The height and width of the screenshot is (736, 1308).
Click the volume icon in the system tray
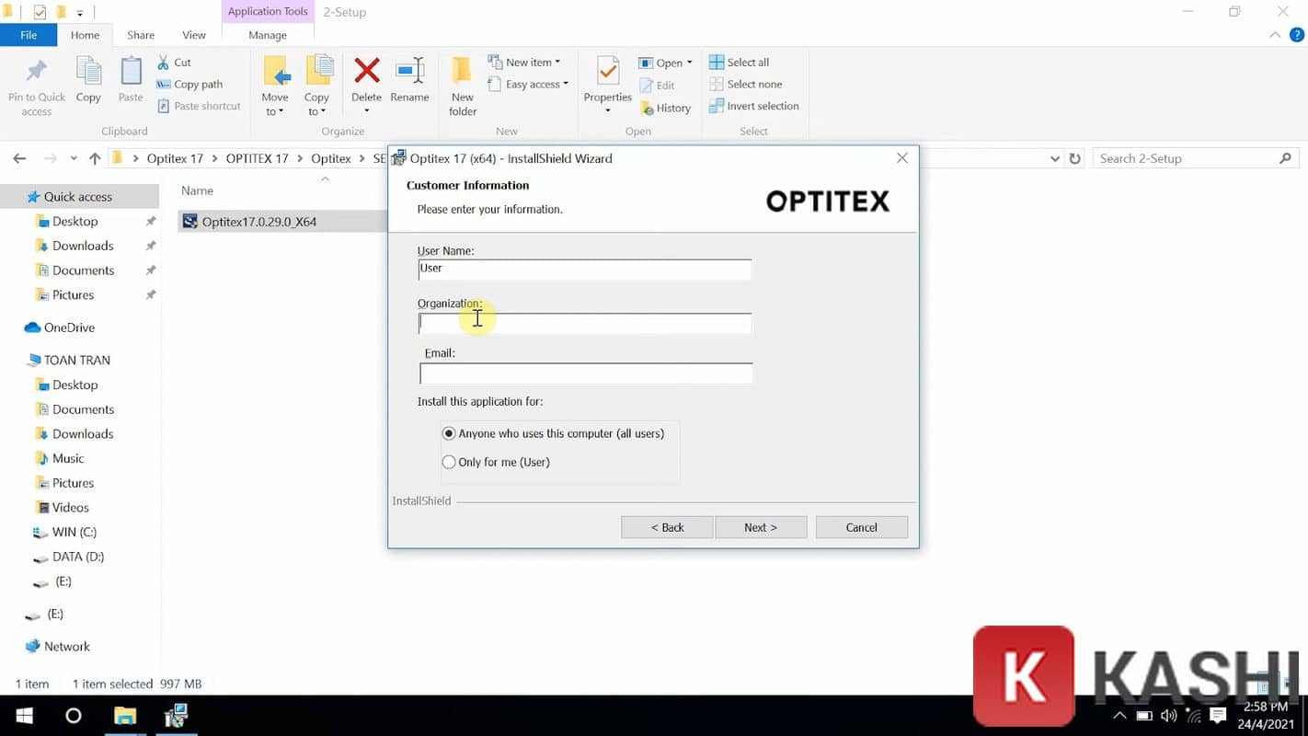click(1168, 716)
